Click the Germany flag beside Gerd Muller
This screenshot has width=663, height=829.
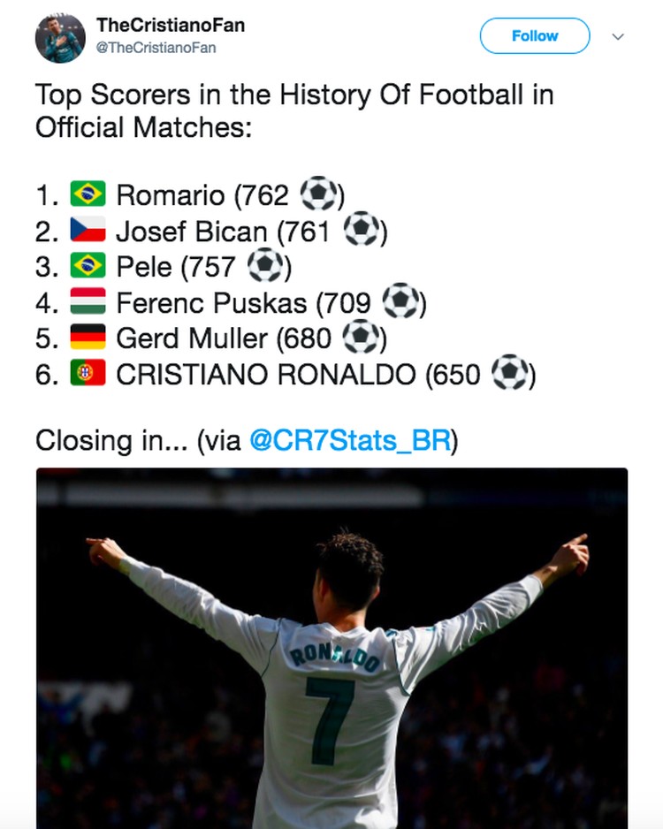[88, 337]
